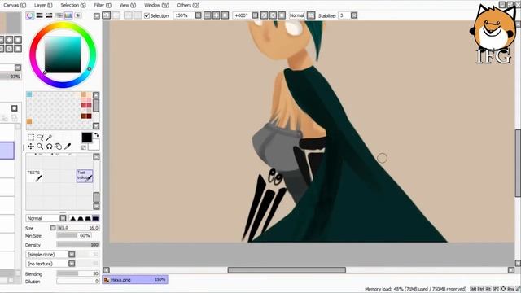The height and width of the screenshot is (293, 521).
Task: Open the View menu
Action: pos(128,5)
